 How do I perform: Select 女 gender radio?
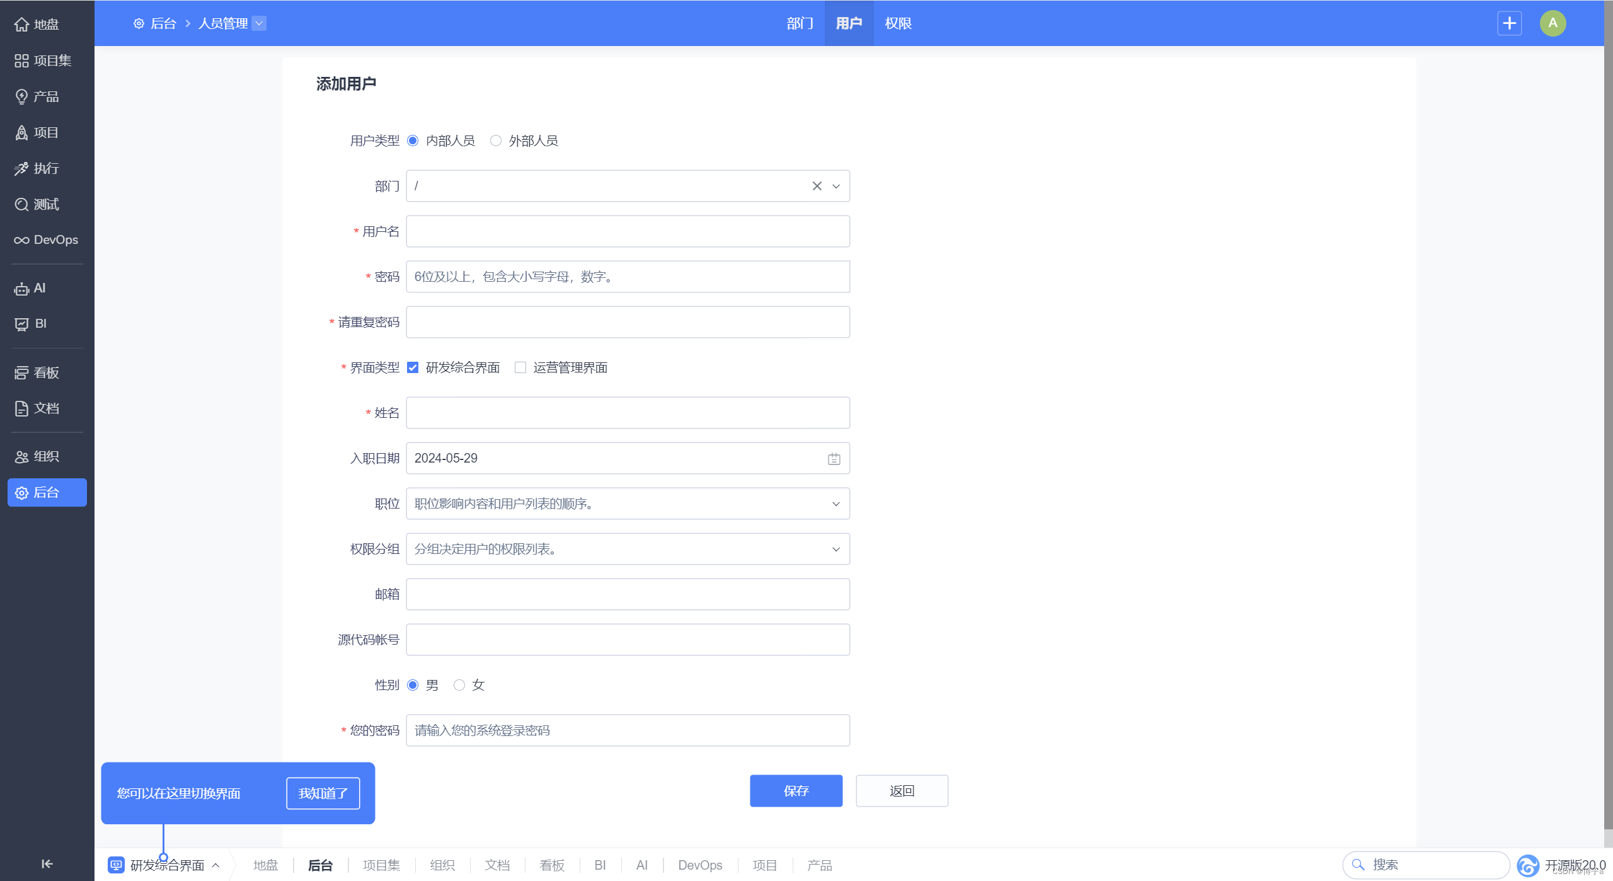pyautogui.click(x=459, y=685)
